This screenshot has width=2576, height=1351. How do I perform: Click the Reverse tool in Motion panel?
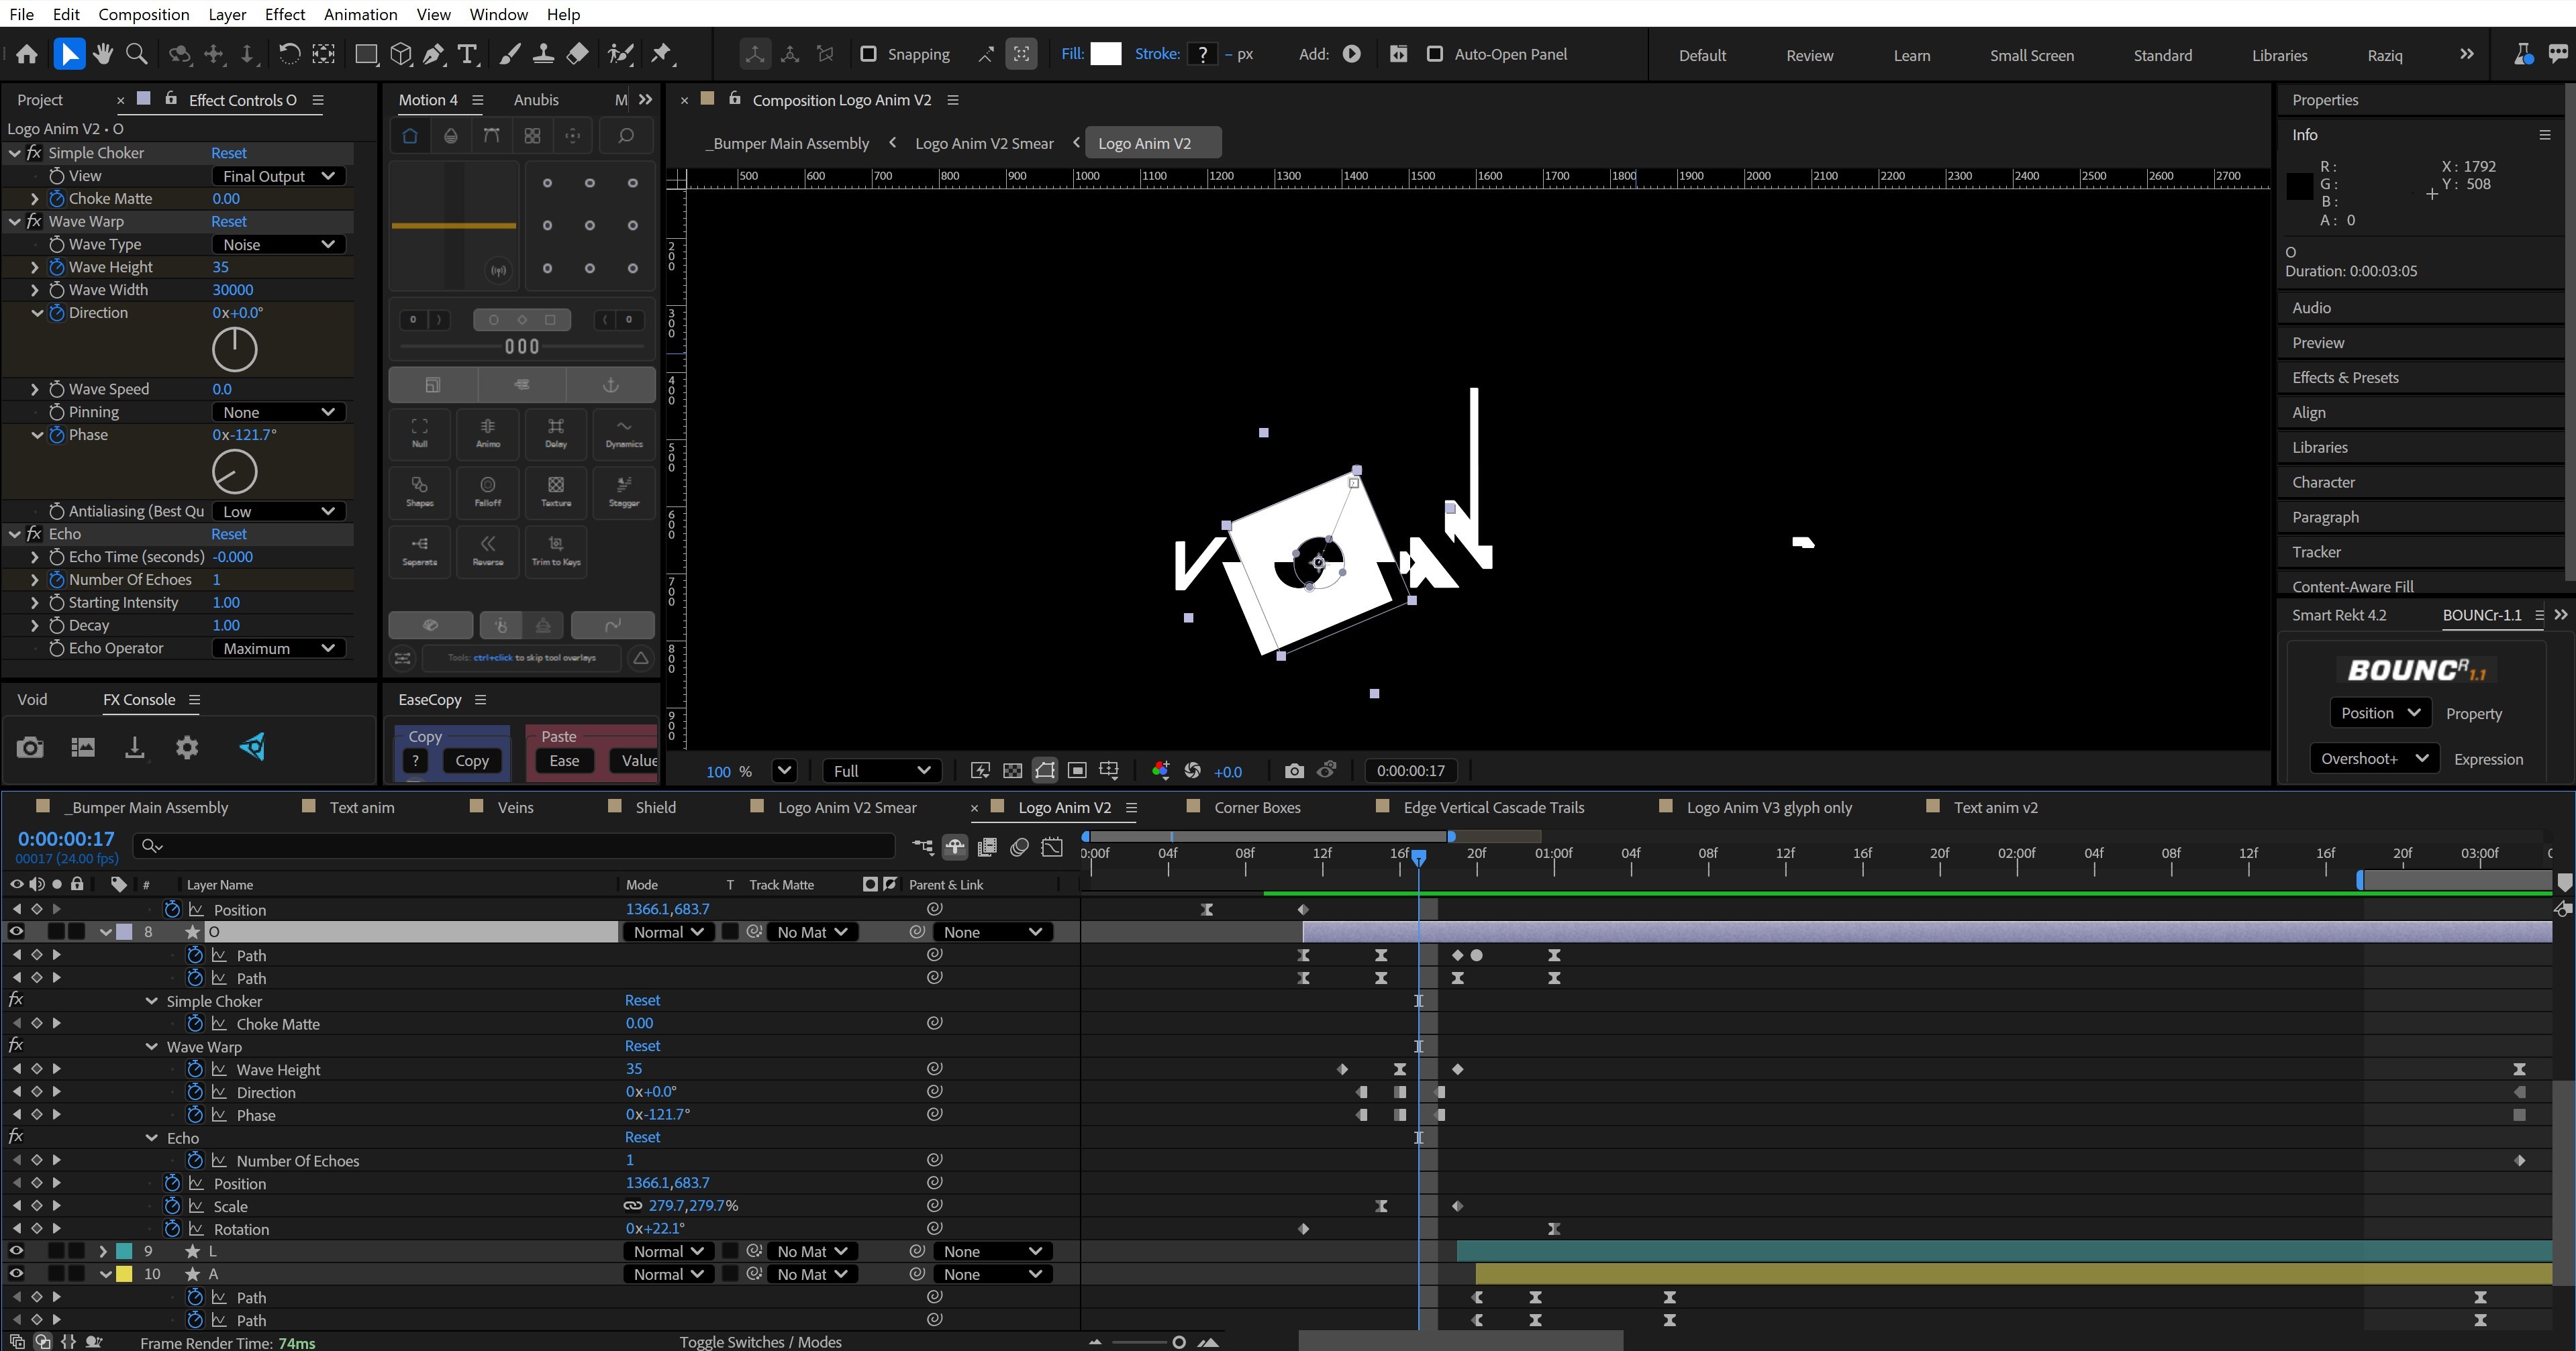[x=488, y=549]
